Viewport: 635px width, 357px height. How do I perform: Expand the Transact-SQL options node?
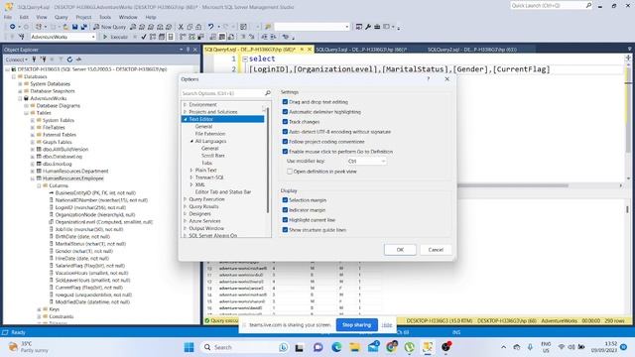[x=191, y=178]
